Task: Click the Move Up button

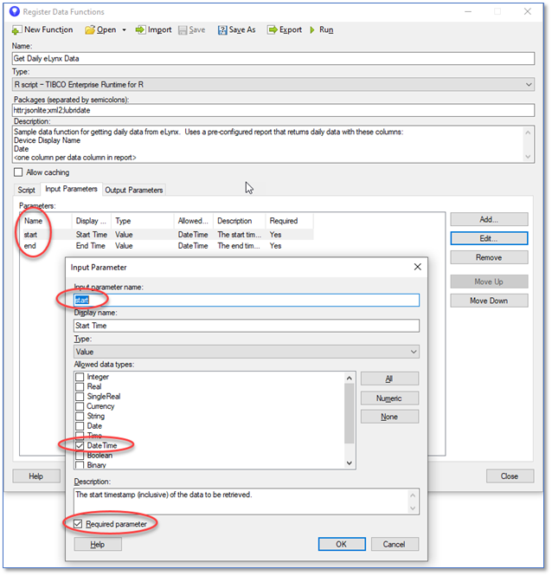Action: tap(489, 282)
